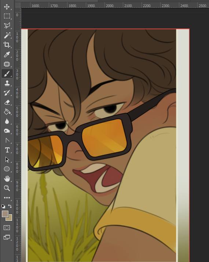Open the three-dot Edit Toolbar menu

[7, 198]
